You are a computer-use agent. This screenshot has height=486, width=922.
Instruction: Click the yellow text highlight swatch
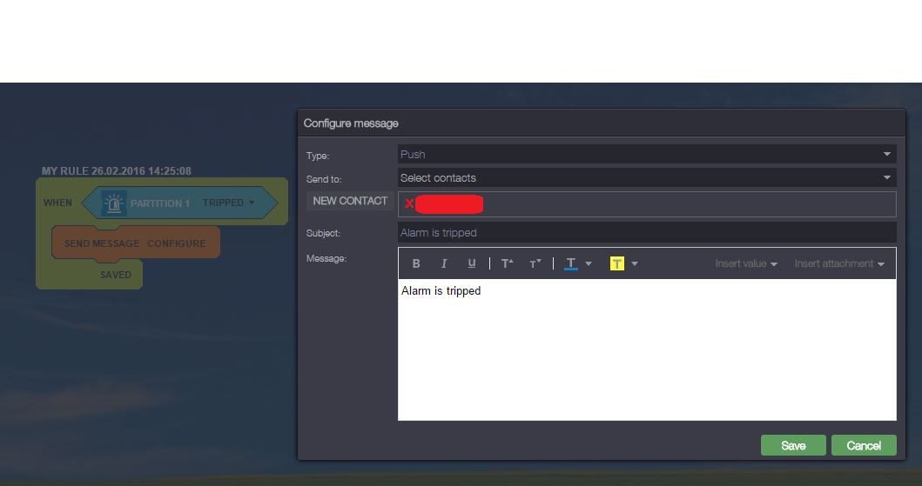click(617, 263)
